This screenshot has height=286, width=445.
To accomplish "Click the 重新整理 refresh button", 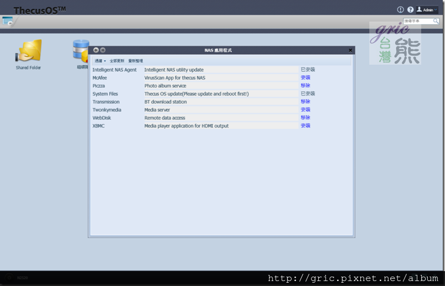I will coord(136,61).
